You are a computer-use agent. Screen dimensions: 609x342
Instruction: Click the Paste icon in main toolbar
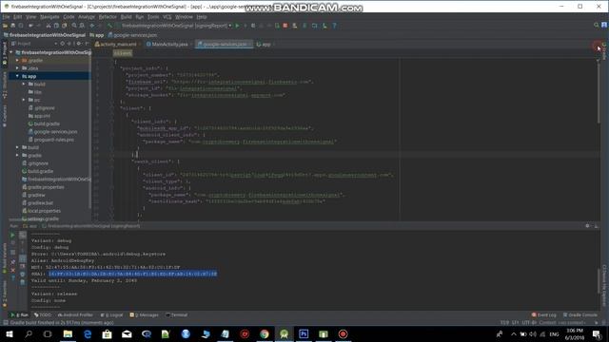click(65, 26)
